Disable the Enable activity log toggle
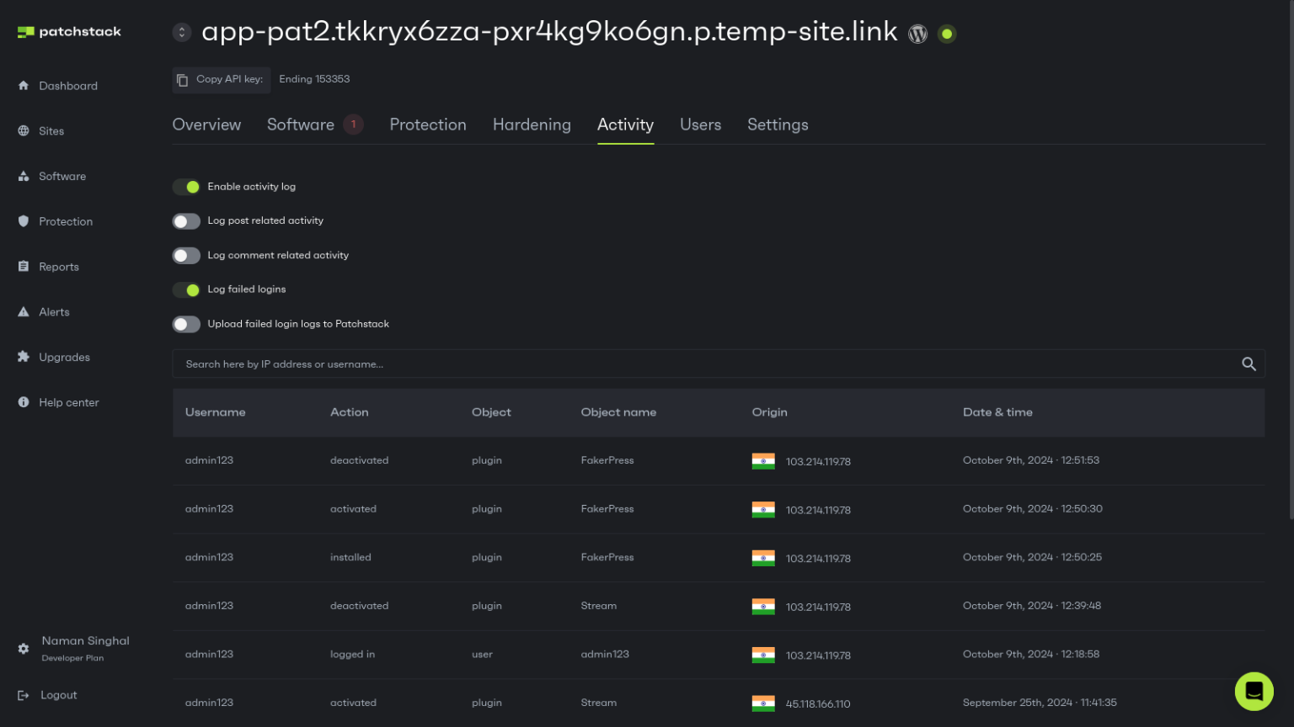This screenshot has width=1294, height=727. (186, 186)
